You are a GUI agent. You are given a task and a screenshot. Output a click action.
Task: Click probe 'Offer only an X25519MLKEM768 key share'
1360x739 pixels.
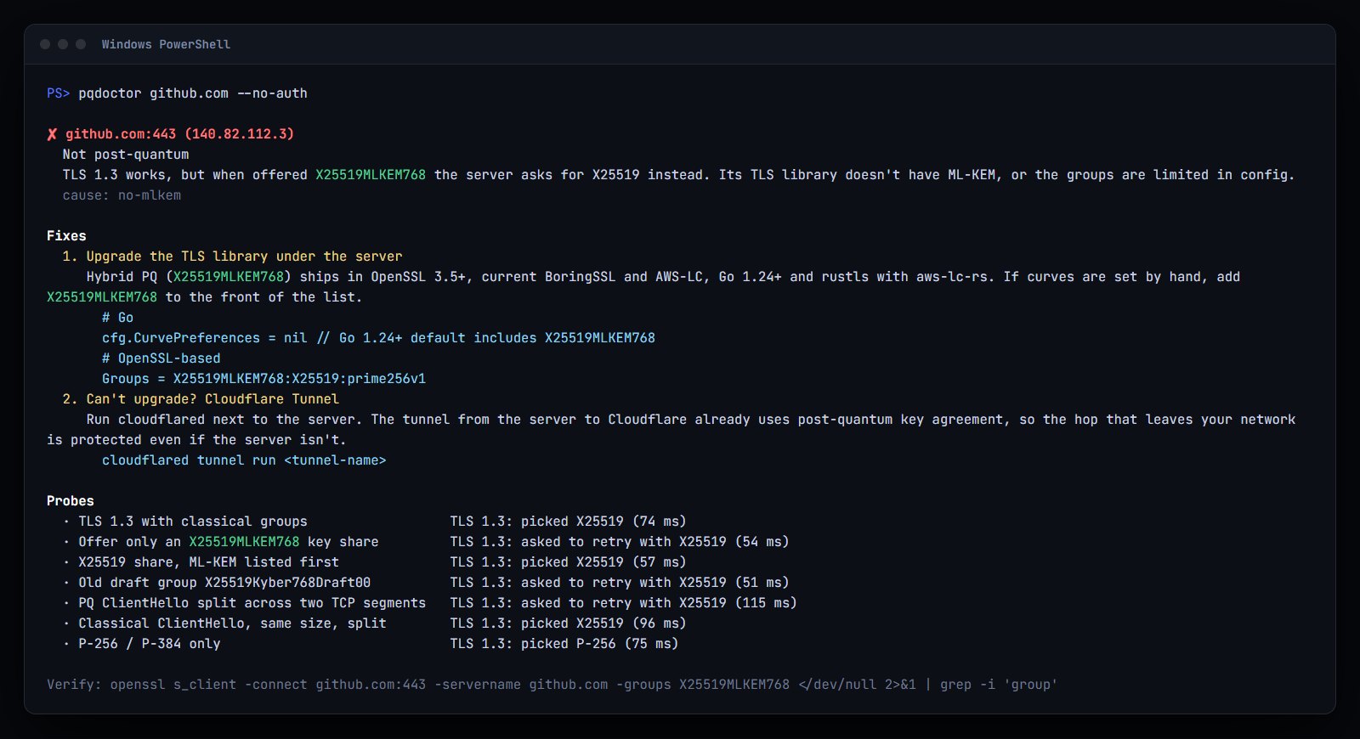tap(229, 542)
